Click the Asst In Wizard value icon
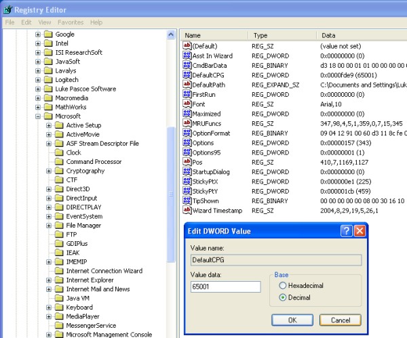407x338 pixels. (x=187, y=56)
